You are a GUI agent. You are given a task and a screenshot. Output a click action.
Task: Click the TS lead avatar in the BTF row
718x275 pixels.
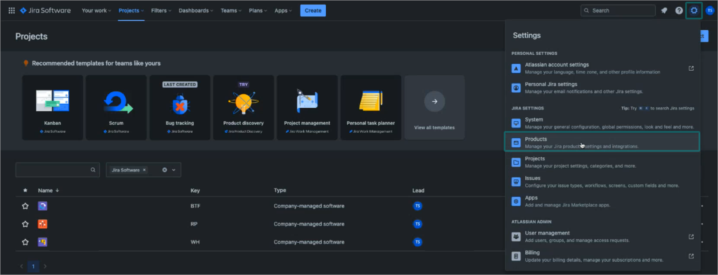tap(417, 206)
